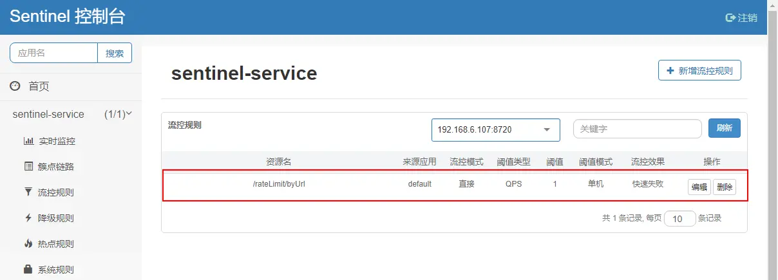Click the lock icon for 系统规则
The image size is (778, 280).
click(x=28, y=269)
